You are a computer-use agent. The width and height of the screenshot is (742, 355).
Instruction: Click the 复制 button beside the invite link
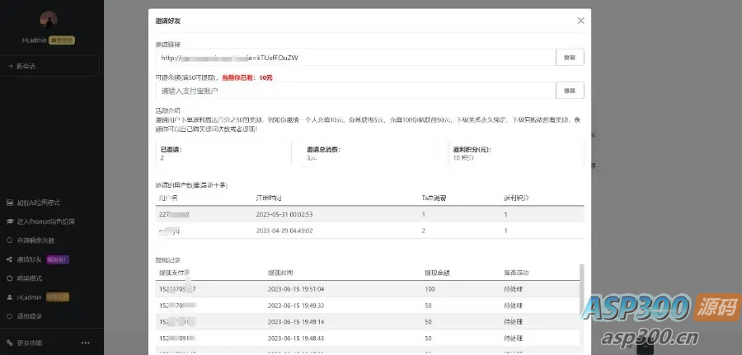tap(570, 57)
